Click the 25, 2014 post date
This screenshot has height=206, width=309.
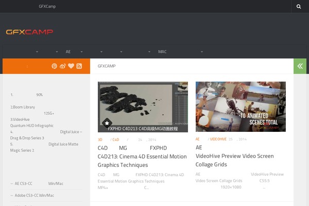[x=237, y=139]
